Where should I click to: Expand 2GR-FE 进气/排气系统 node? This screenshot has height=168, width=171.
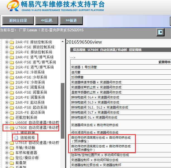[7, 67]
